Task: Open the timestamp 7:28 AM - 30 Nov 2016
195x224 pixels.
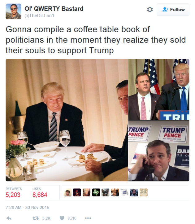Action: (28, 208)
